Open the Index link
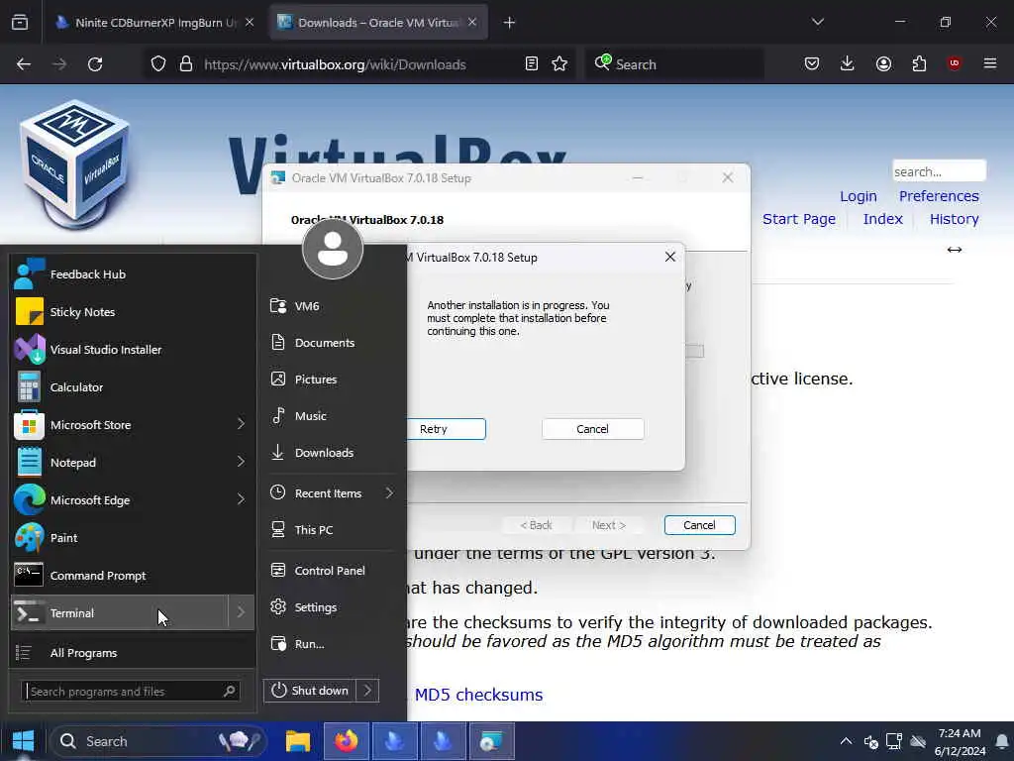 point(882,219)
